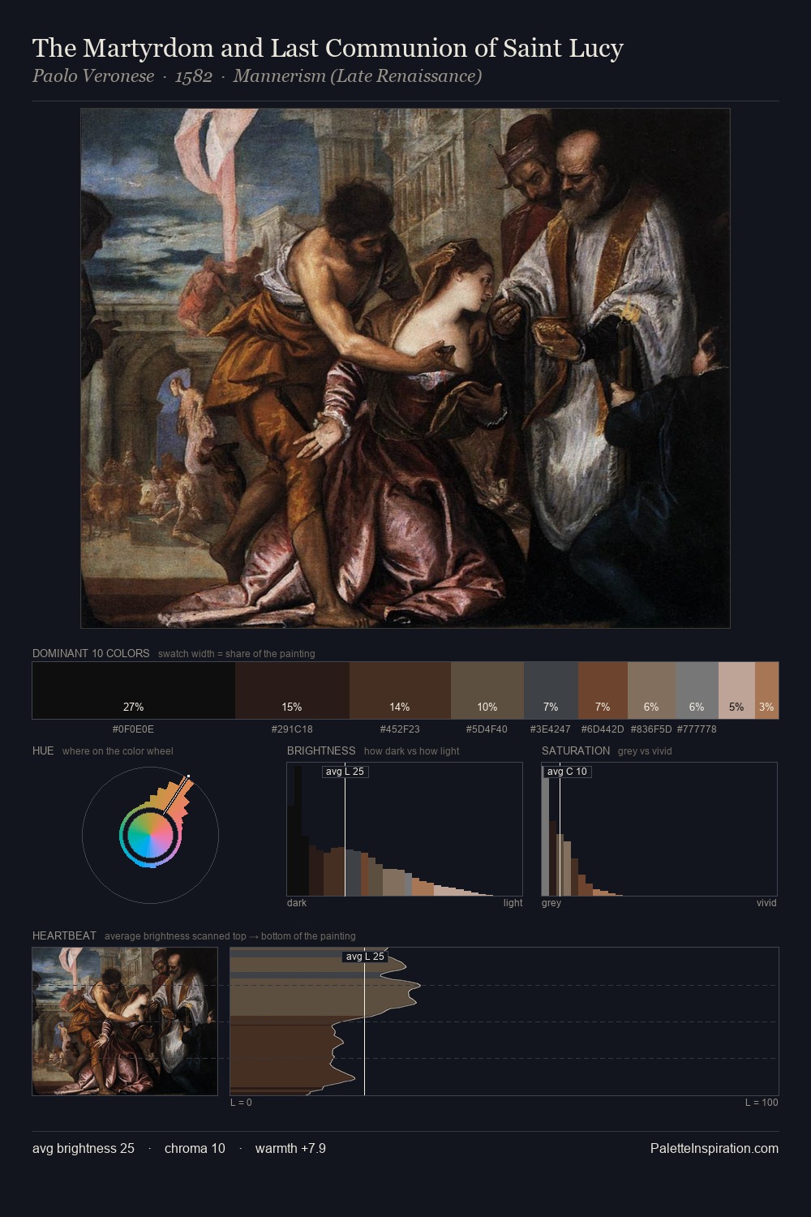Click the 'dark' axis label
The height and width of the screenshot is (1217, 811).
297,903
